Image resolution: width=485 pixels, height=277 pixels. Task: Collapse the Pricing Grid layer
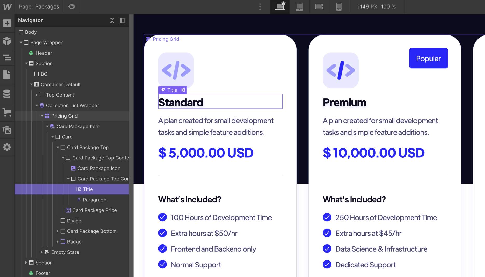42,116
